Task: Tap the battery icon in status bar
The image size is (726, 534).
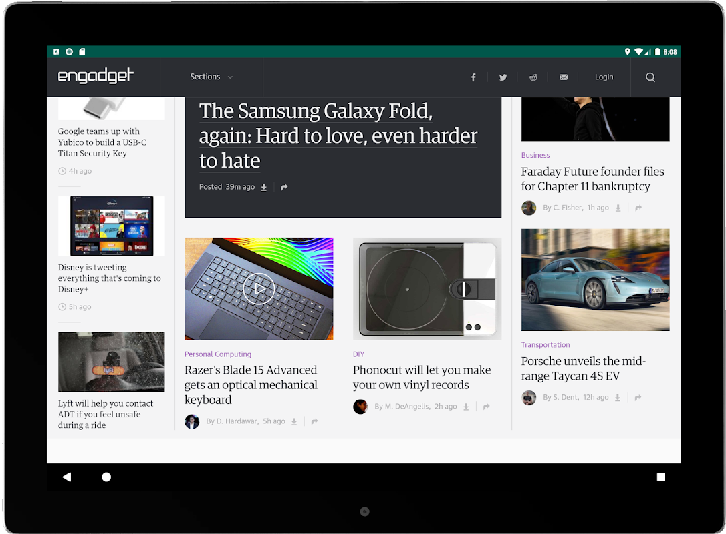Action: (x=657, y=52)
